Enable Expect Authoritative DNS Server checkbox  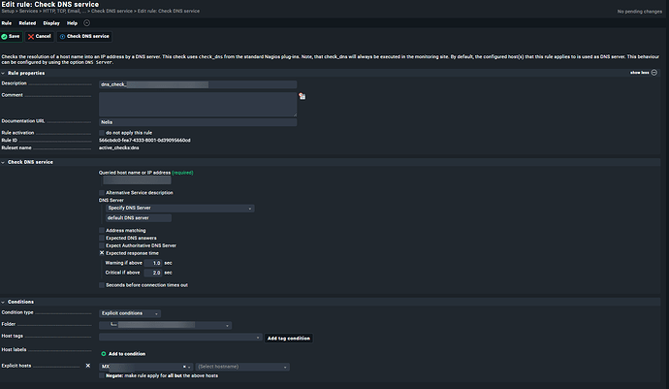coord(102,245)
